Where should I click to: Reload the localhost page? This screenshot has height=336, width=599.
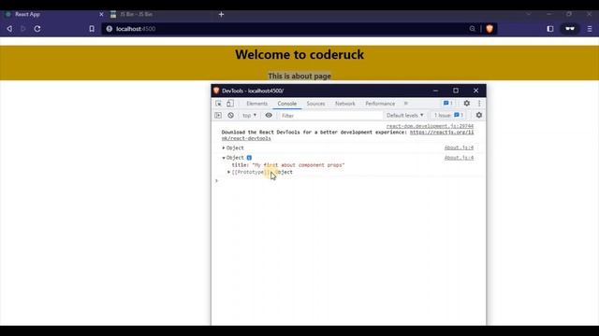coord(37,29)
